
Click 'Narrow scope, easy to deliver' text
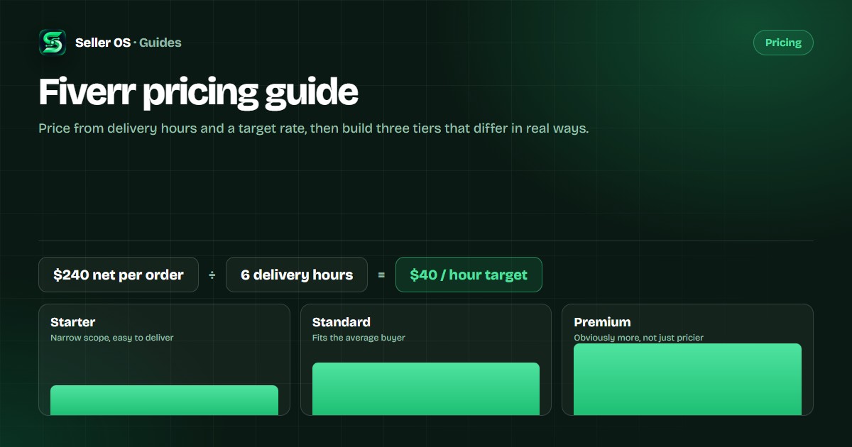point(112,338)
